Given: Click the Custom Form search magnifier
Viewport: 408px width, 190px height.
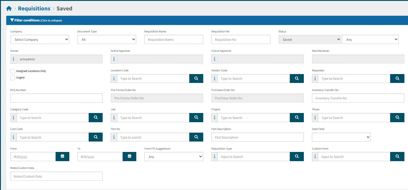Looking at the screenshot, I should coord(397,156).
